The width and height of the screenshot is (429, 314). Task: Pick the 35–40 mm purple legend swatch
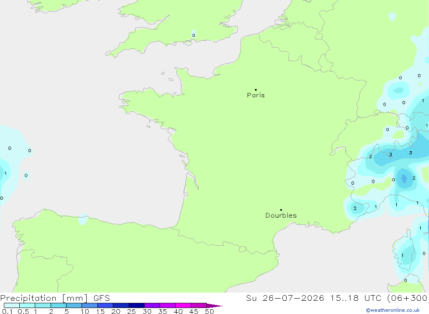coord(167,305)
